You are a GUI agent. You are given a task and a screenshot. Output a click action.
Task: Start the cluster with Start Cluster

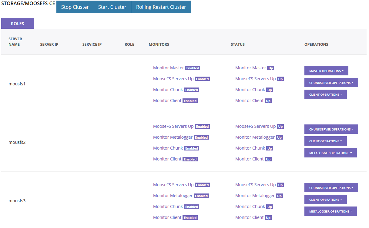coord(112,7)
